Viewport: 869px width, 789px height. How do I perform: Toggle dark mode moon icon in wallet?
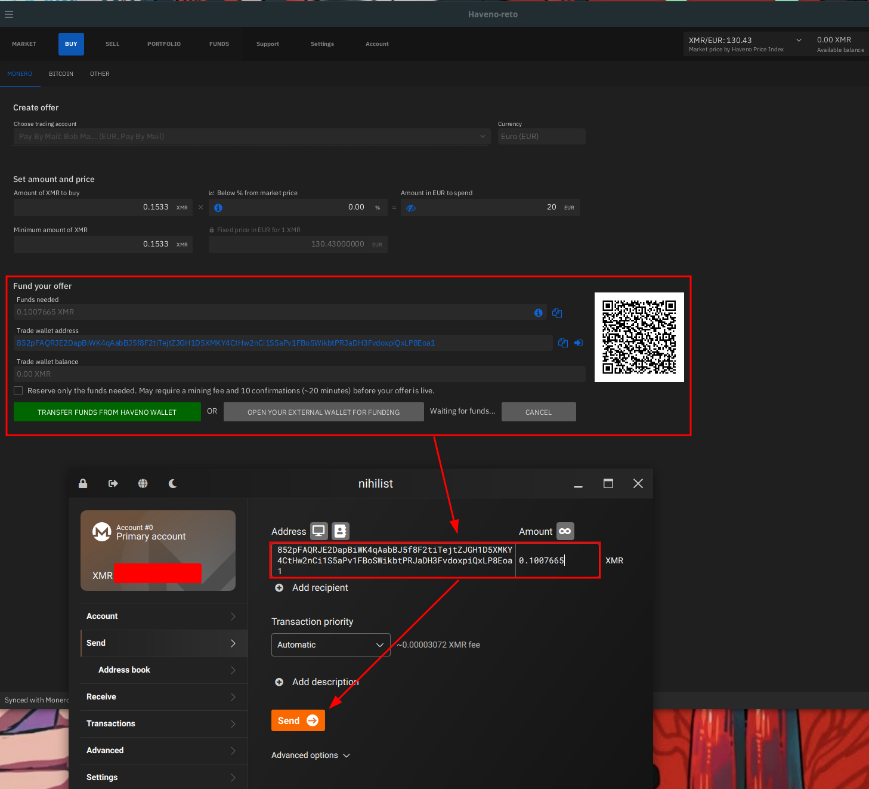[173, 483]
